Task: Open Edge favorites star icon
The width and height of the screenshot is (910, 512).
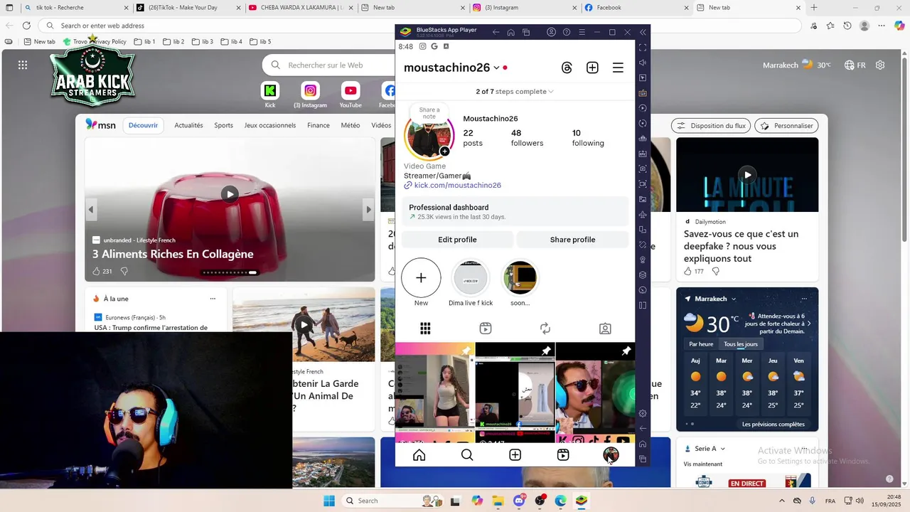Action: tap(830, 26)
